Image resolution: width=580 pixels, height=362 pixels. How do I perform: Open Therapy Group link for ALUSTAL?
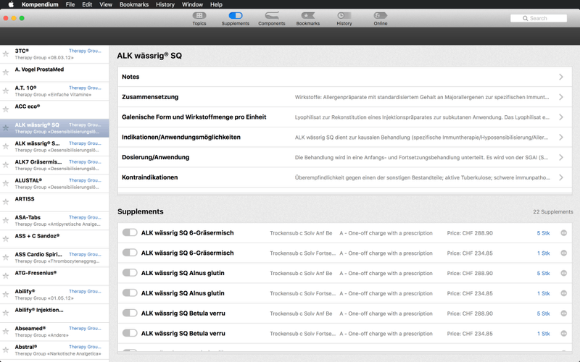click(85, 180)
